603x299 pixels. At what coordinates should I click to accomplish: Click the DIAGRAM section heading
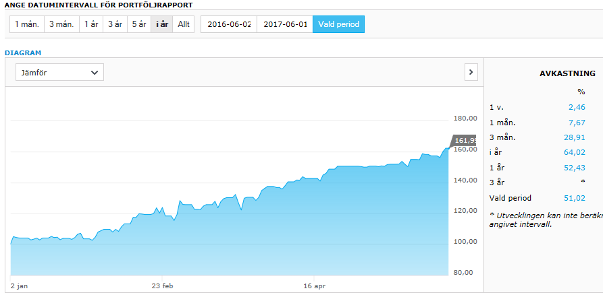[x=23, y=52]
